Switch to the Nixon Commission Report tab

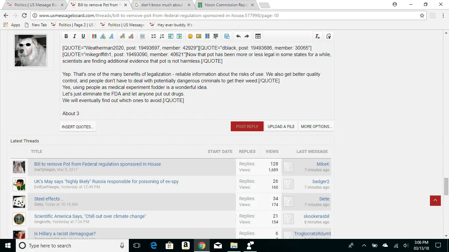[x=226, y=5]
